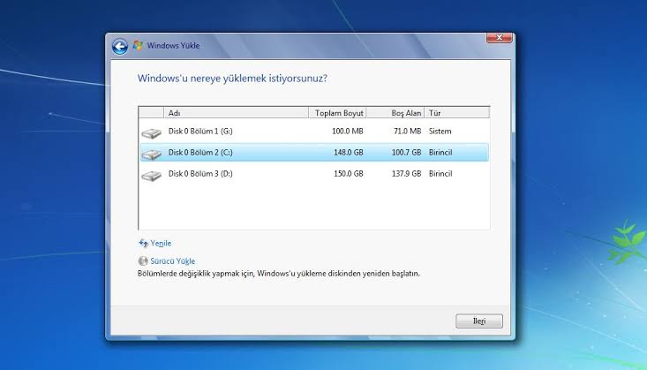This screenshot has width=647, height=370.
Task: Click the Yenile refresh arrows icon
Action: (143, 243)
